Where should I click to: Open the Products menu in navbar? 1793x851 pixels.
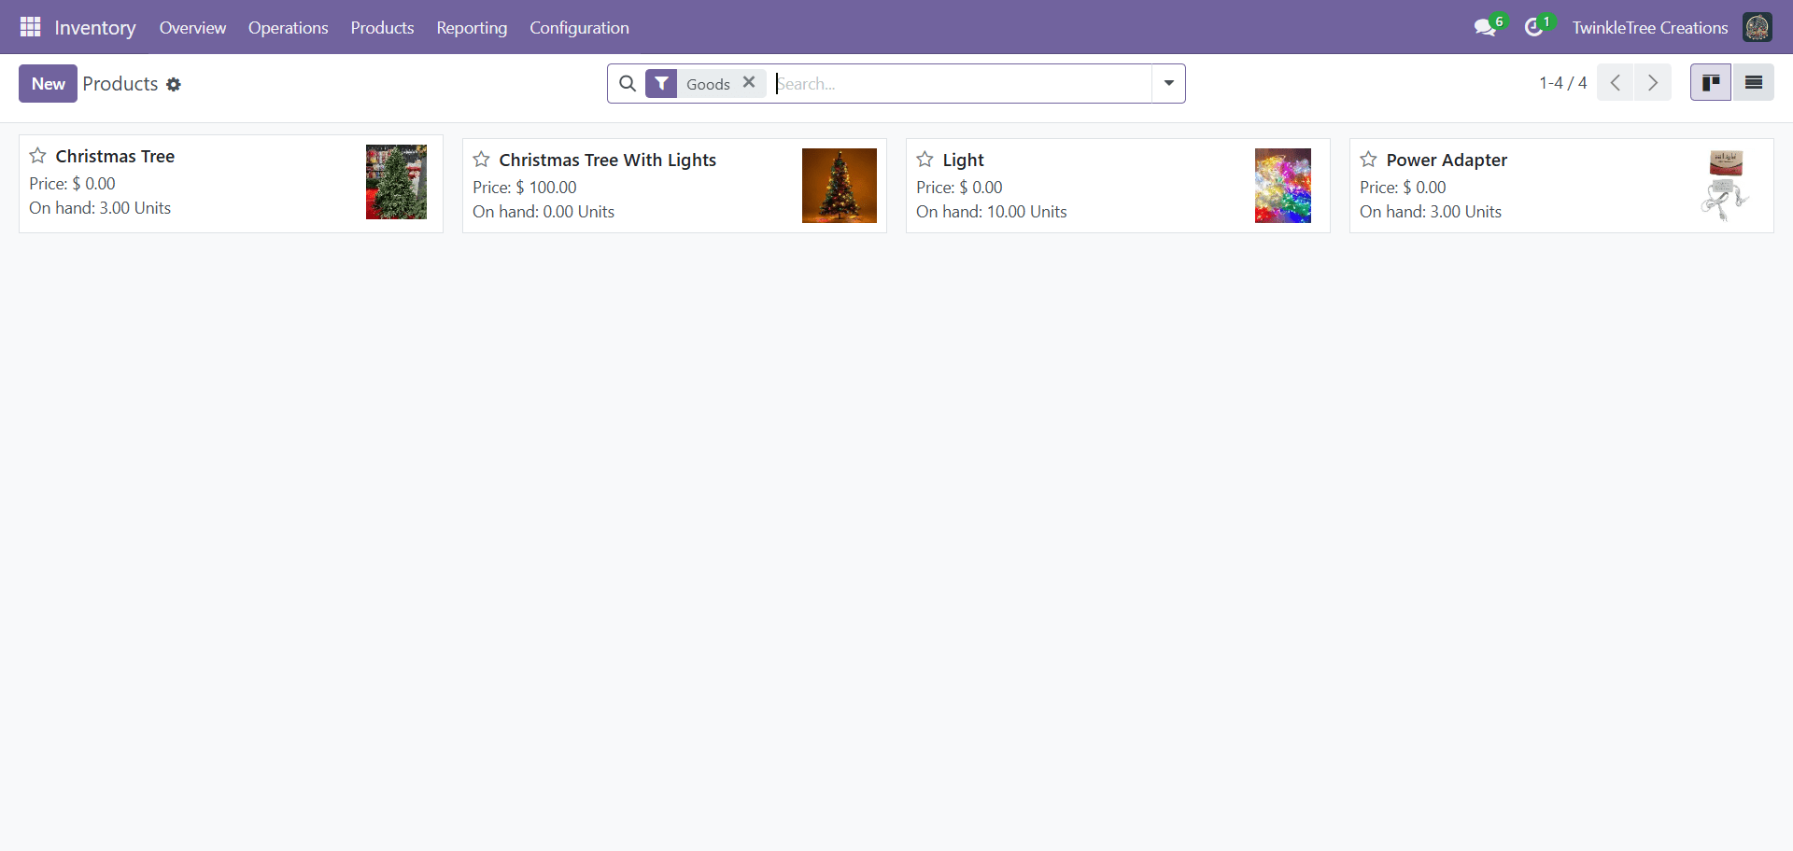pos(383,27)
